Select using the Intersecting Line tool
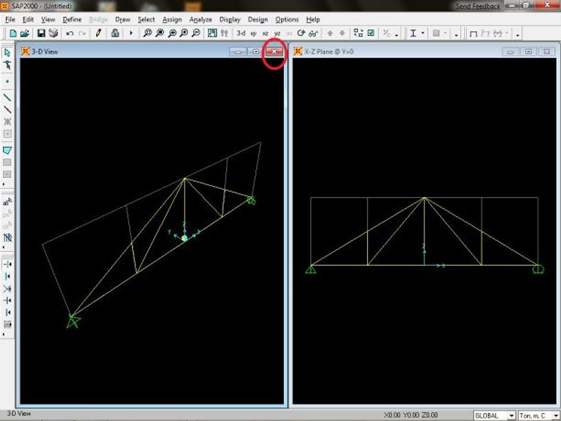The image size is (561, 421). coord(7,237)
